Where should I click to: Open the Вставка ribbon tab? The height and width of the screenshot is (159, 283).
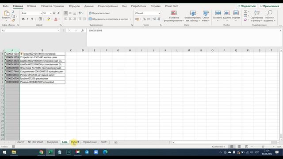tap(31, 6)
